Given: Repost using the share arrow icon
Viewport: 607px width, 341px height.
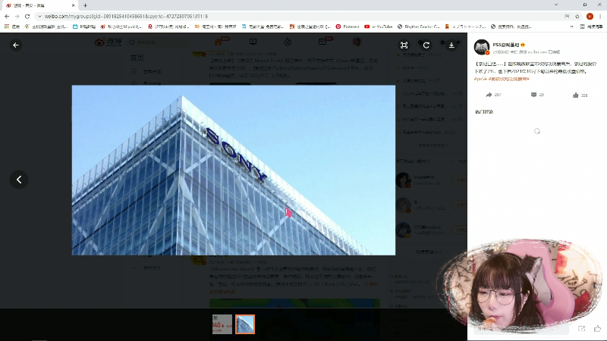Looking at the screenshot, I should (489, 95).
